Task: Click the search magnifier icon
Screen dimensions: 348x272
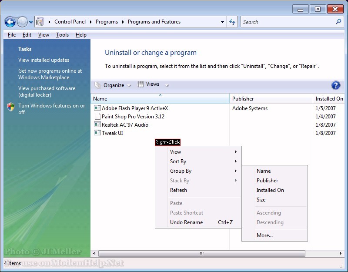Action: (338, 21)
